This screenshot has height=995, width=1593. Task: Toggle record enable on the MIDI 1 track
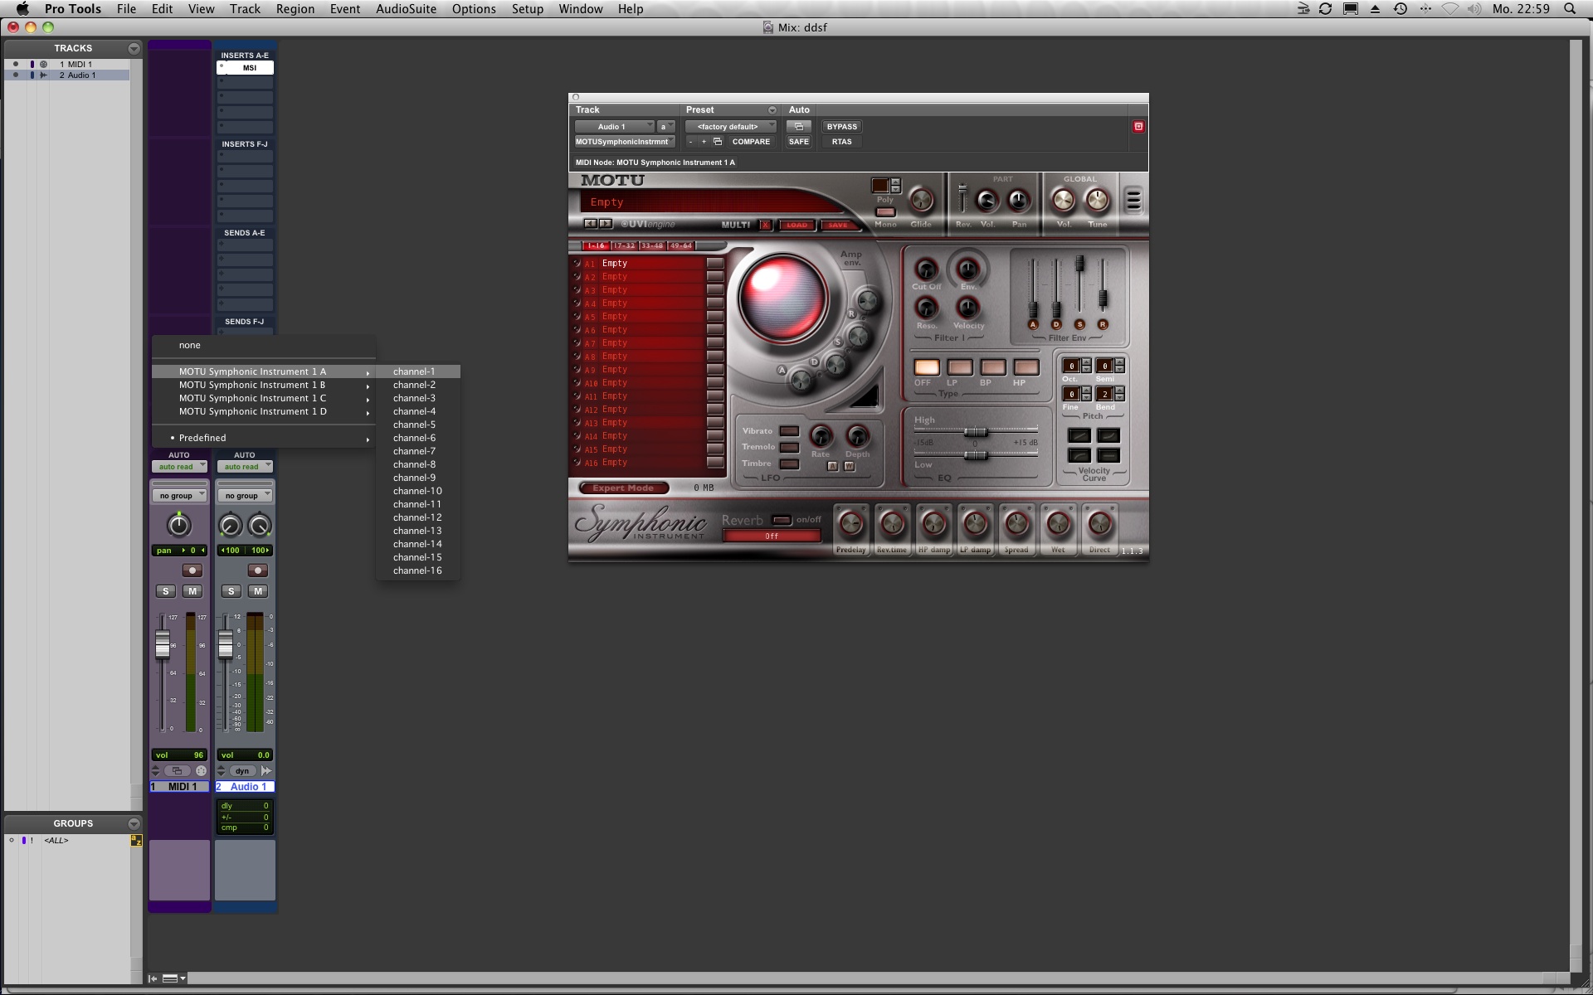click(192, 570)
